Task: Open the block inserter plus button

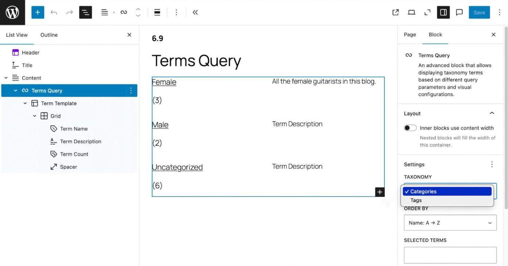Action: 38,12
